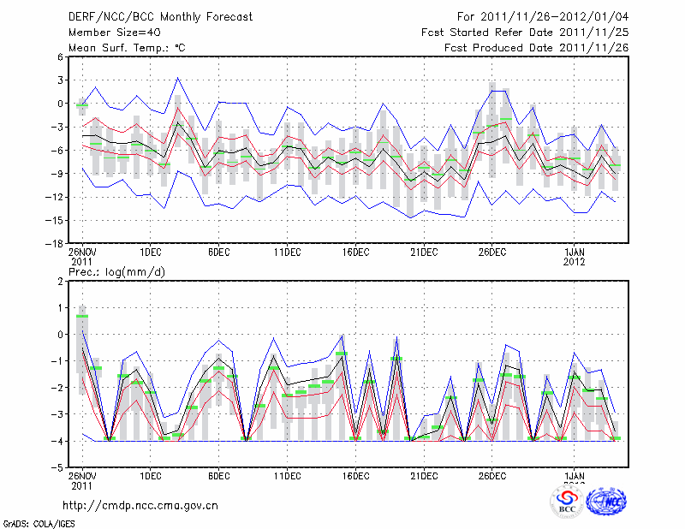Image resolution: width=685 pixels, height=529 pixels.
Task: Select 1JAN tick on temperature chart axis
Action: 574,252
